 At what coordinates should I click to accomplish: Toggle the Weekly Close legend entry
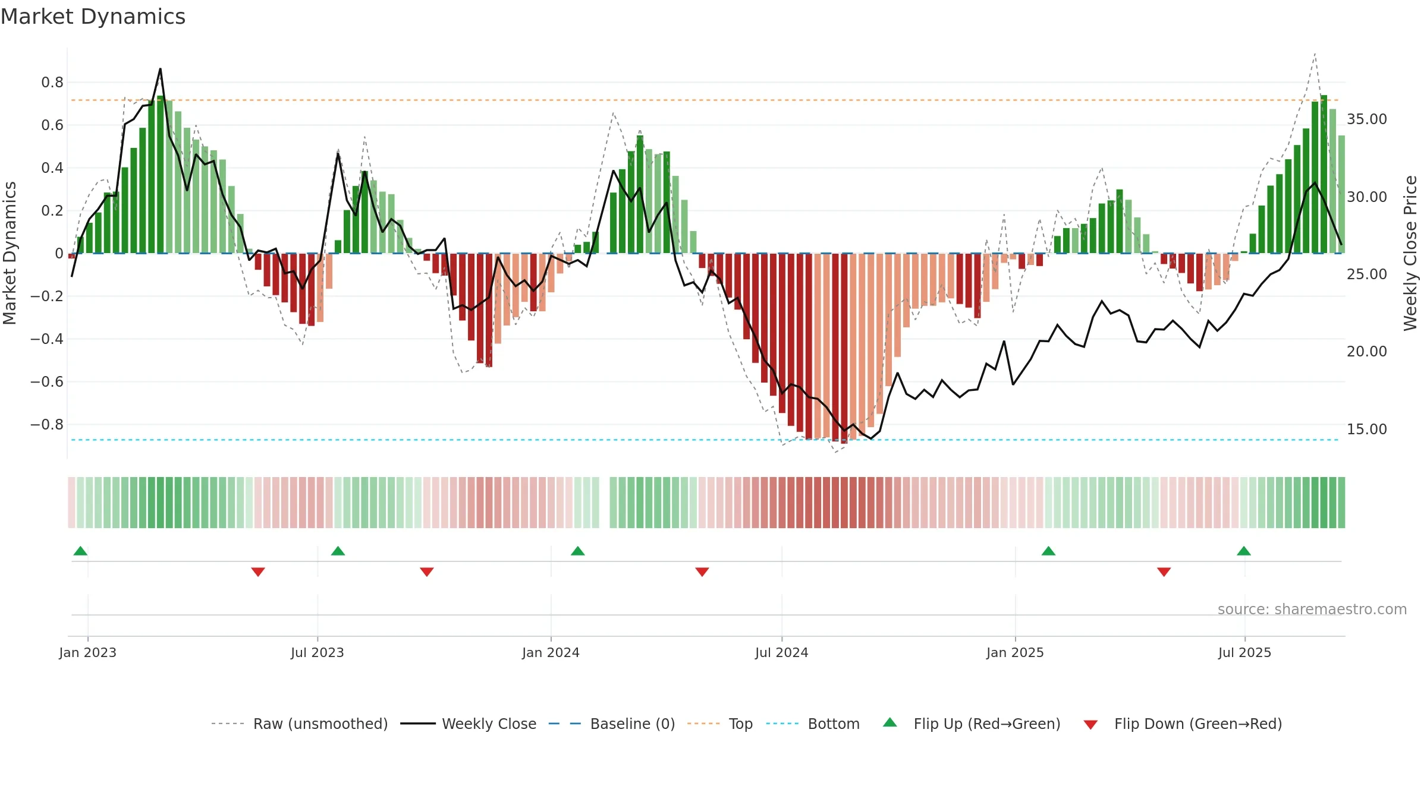489,724
